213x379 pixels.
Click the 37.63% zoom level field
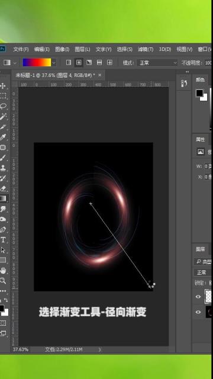[21, 349]
